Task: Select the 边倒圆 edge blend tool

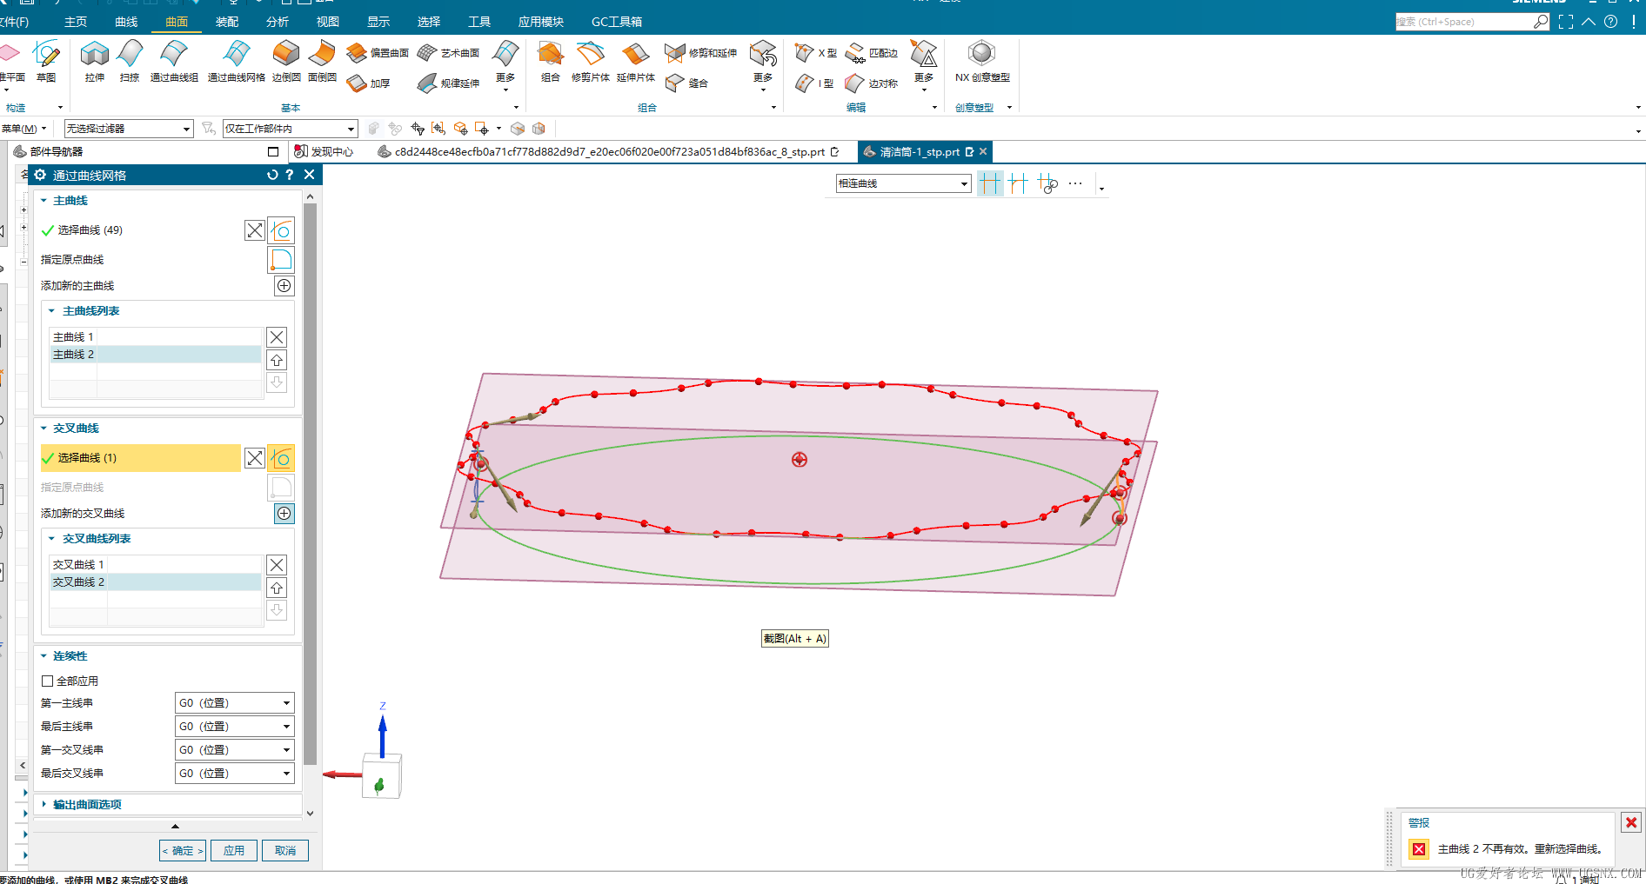Action: (x=286, y=61)
